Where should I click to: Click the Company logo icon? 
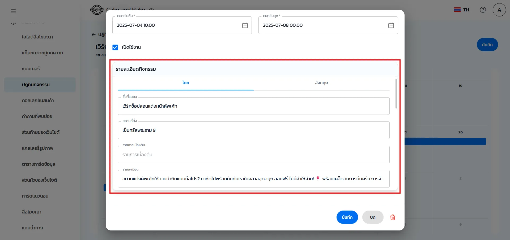pyautogui.click(x=97, y=10)
